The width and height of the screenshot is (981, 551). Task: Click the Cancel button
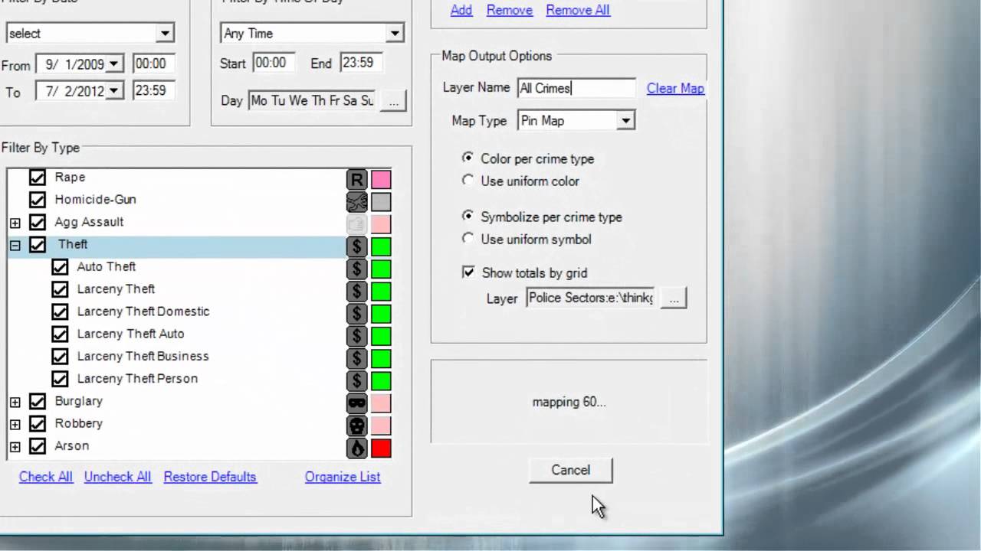click(x=571, y=470)
